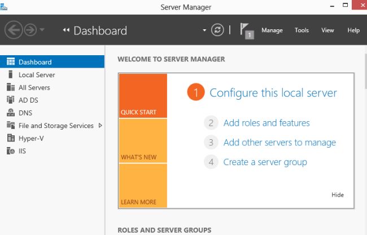The height and width of the screenshot is (235, 367).
Task: Expand File and Storage Services arrow
Action: [x=101, y=126]
